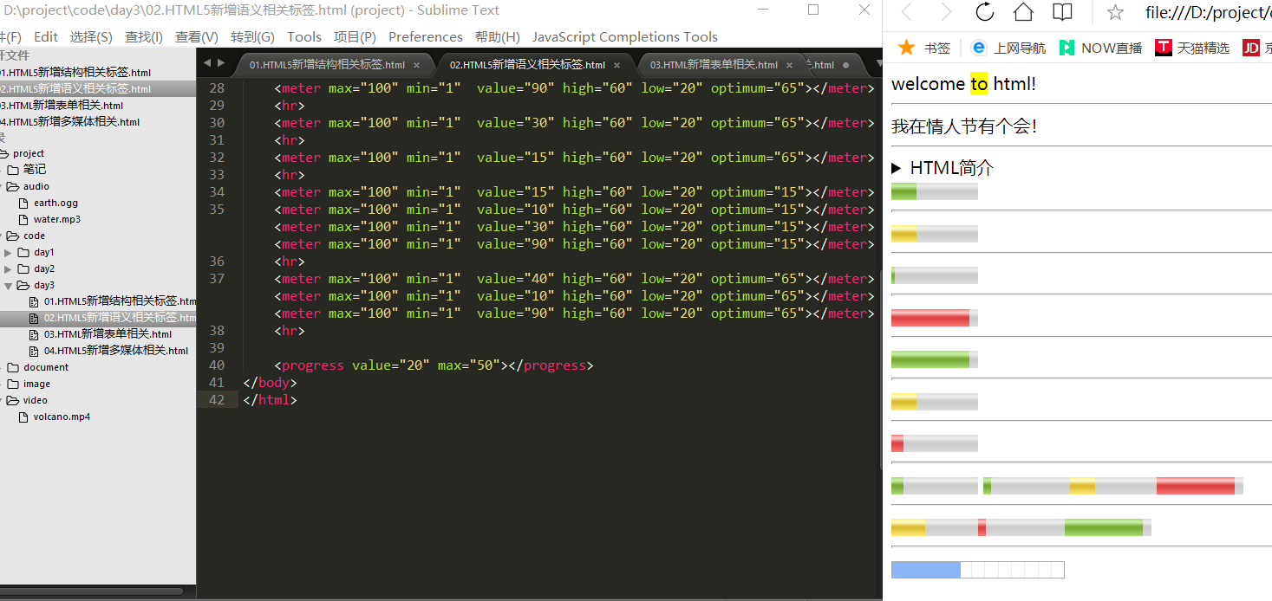Open the 项目(P) menu
The width and height of the screenshot is (1272, 601).
point(355,36)
